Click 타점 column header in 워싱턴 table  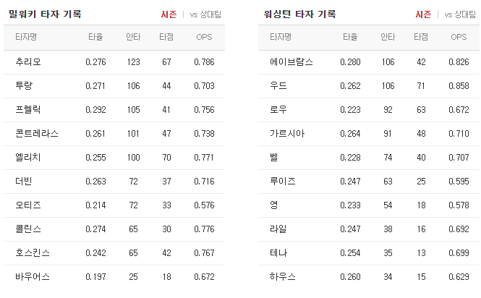pyautogui.click(x=421, y=37)
